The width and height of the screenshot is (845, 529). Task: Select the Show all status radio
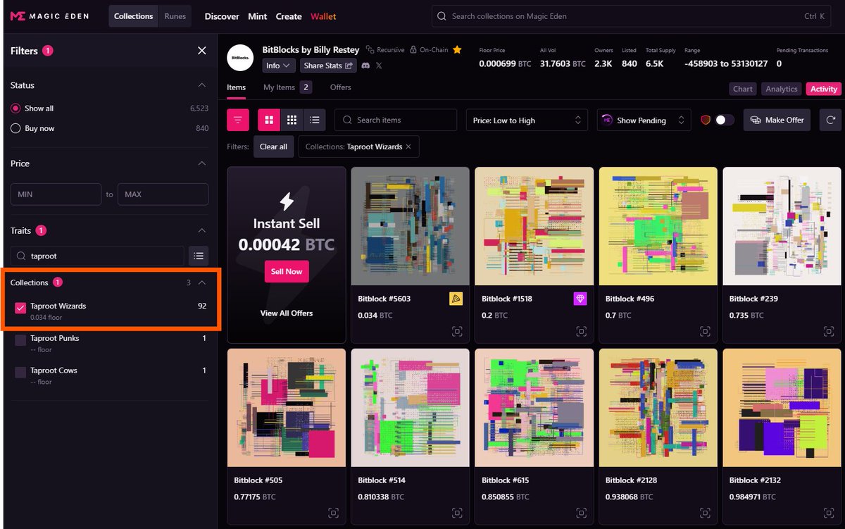pos(15,108)
